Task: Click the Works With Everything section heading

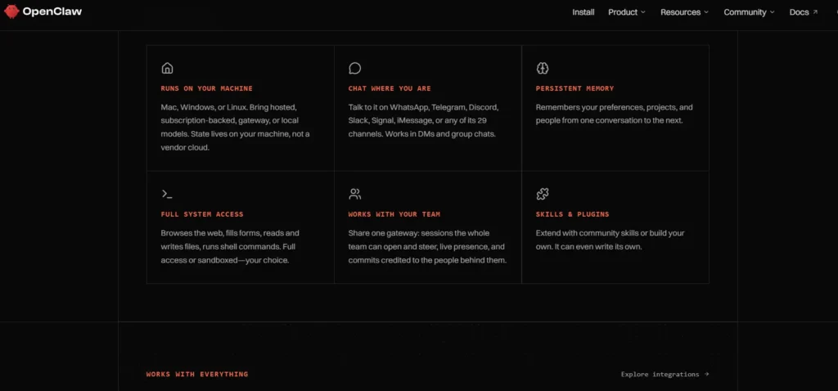Action: tap(197, 375)
